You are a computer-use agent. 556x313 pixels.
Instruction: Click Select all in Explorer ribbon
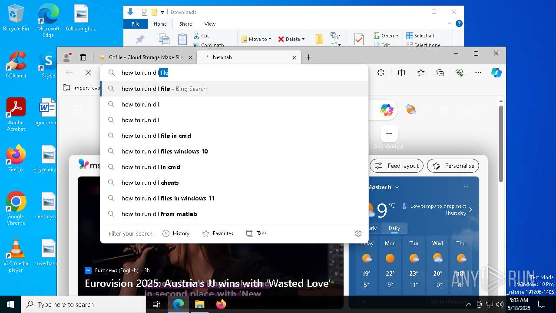pyautogui.click(x=420, y=36)
